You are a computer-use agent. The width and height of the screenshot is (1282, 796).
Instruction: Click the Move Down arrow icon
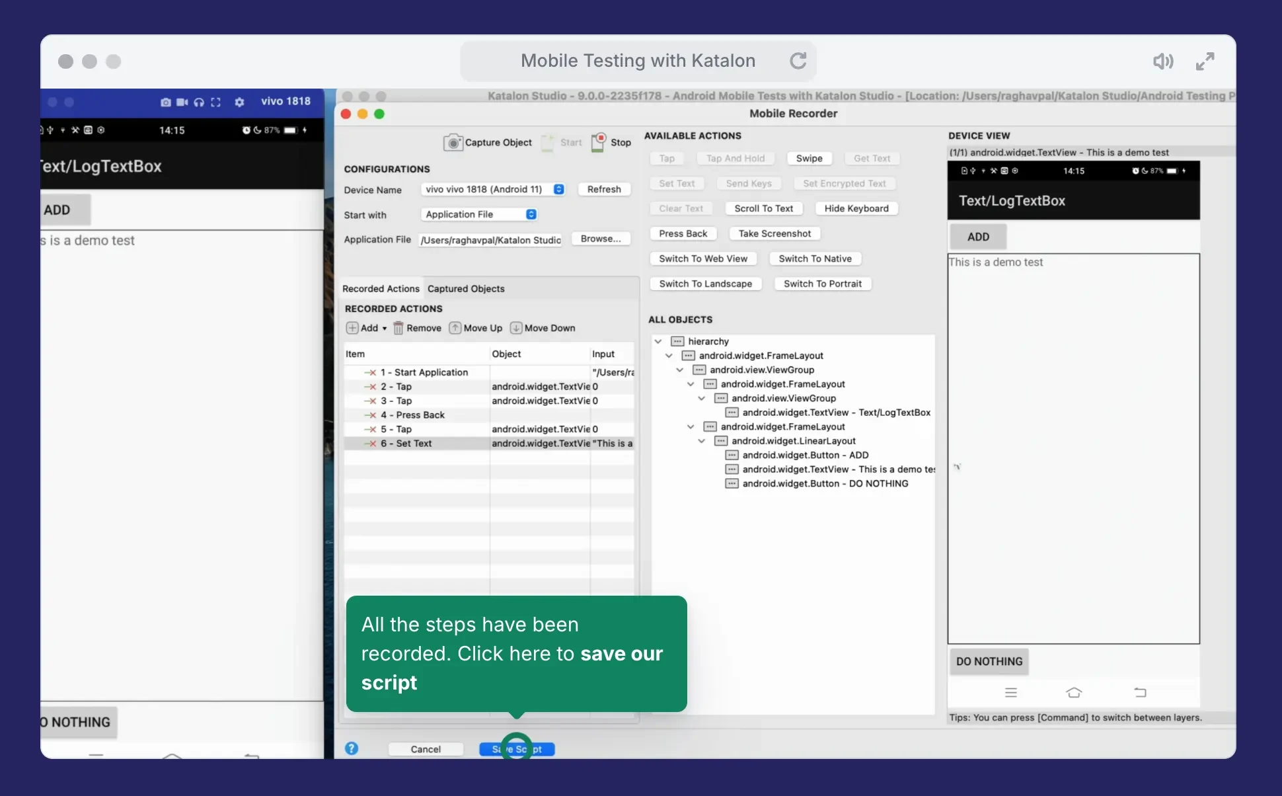[516, 328]
